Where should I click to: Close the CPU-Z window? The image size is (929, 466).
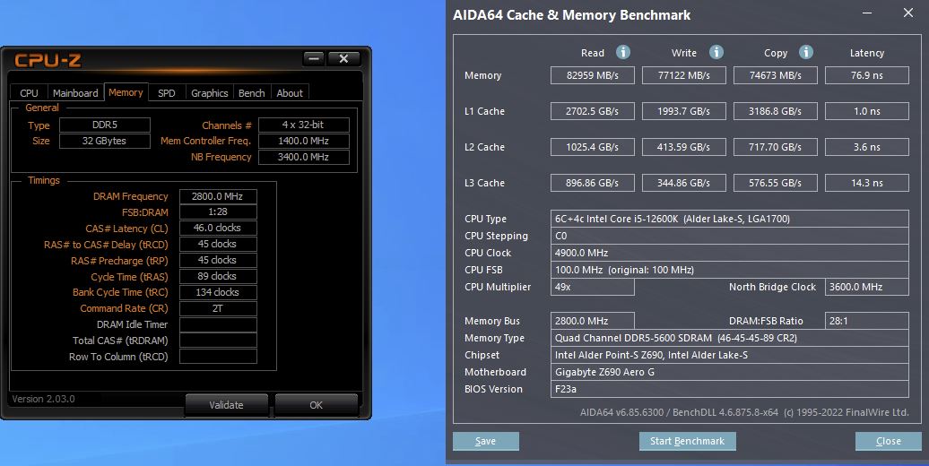[343, 58]
